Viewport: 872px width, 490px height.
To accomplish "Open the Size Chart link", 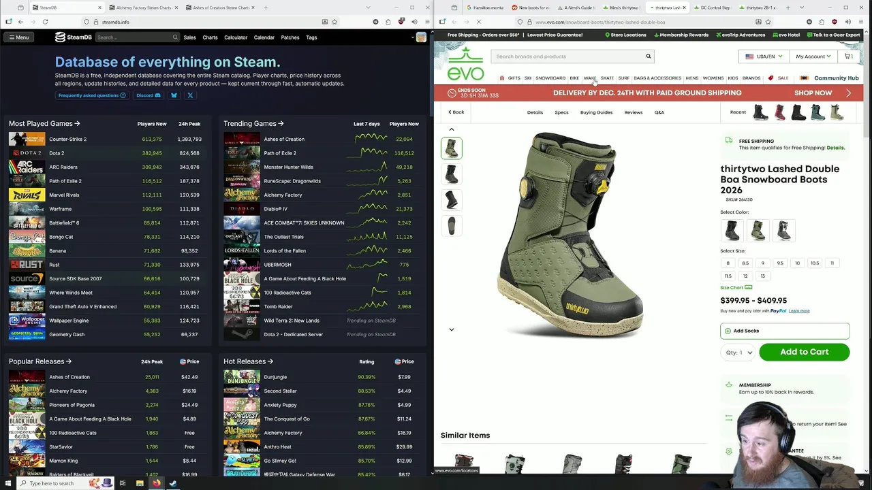I will [x=736, y=287].
